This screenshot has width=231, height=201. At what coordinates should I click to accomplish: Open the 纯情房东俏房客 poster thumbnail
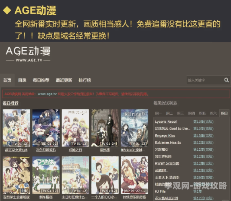[x=134, y=175]
